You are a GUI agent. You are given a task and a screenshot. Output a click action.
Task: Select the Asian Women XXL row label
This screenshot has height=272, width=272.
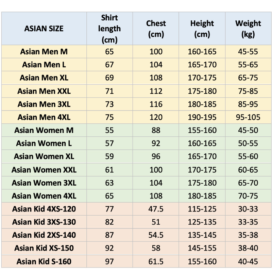click(44, 170)
